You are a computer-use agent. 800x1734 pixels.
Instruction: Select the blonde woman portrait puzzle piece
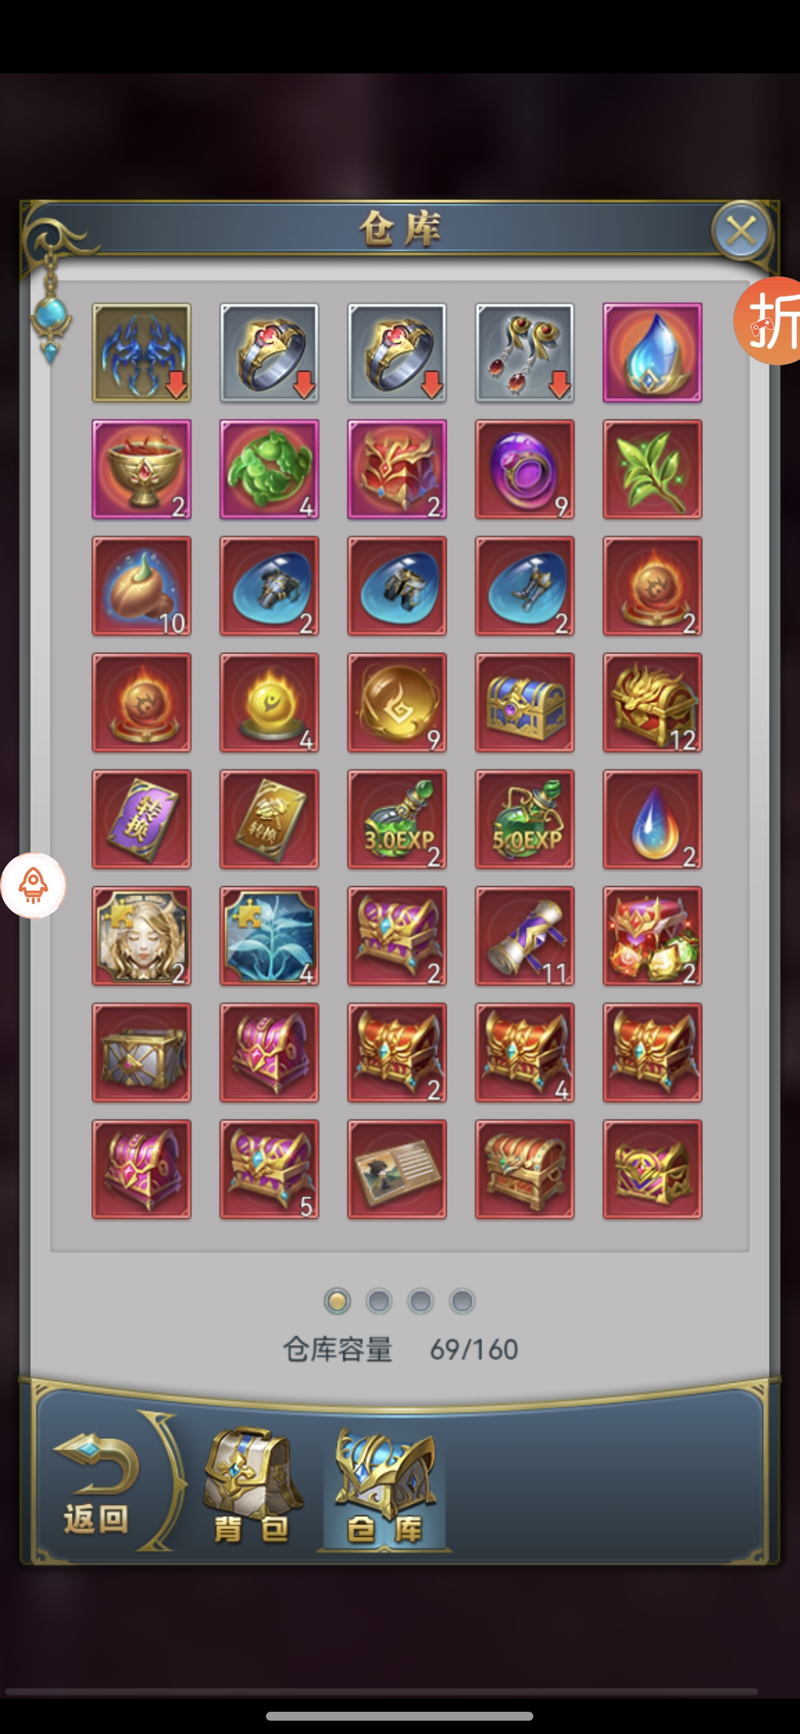[141, 936]
